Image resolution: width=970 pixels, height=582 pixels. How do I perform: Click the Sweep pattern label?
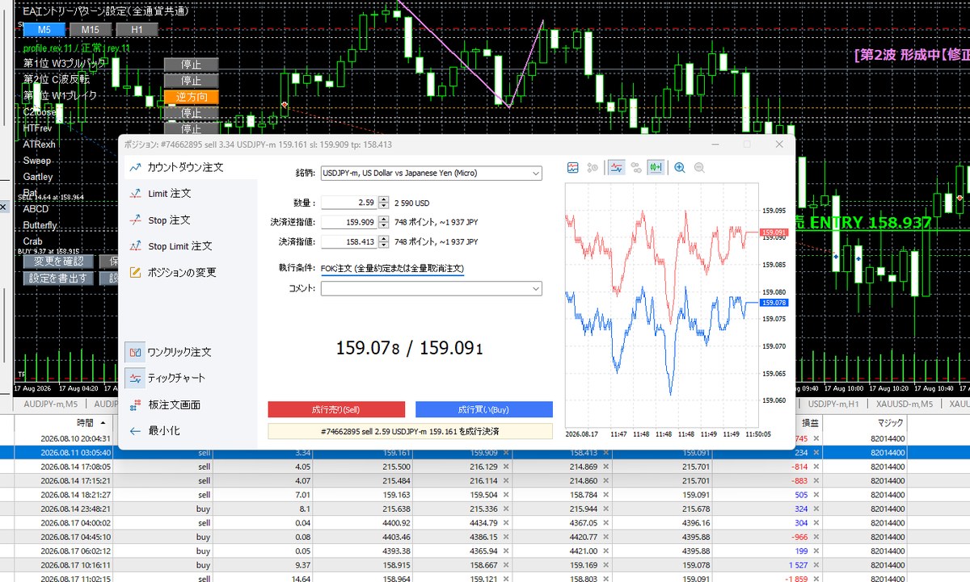37,161
